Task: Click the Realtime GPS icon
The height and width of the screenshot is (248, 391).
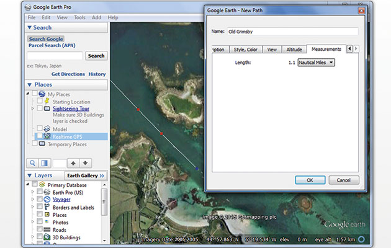Action: pyautogui.click(x=47, y=136)
